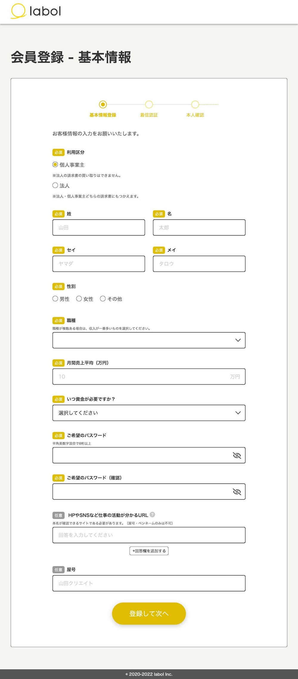Toggle visibility of ご希望のパスワード field

(x=237, y=455)
